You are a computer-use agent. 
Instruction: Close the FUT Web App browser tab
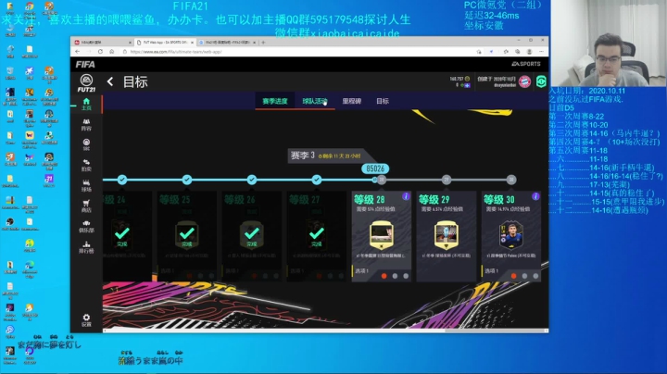(x=193, y=42)
